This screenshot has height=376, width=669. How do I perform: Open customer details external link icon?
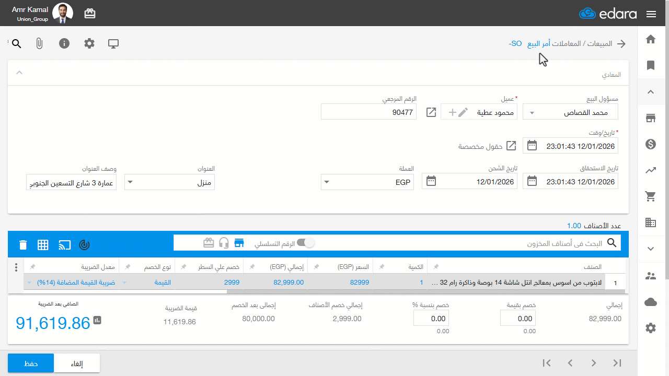(x=431, y=112)
